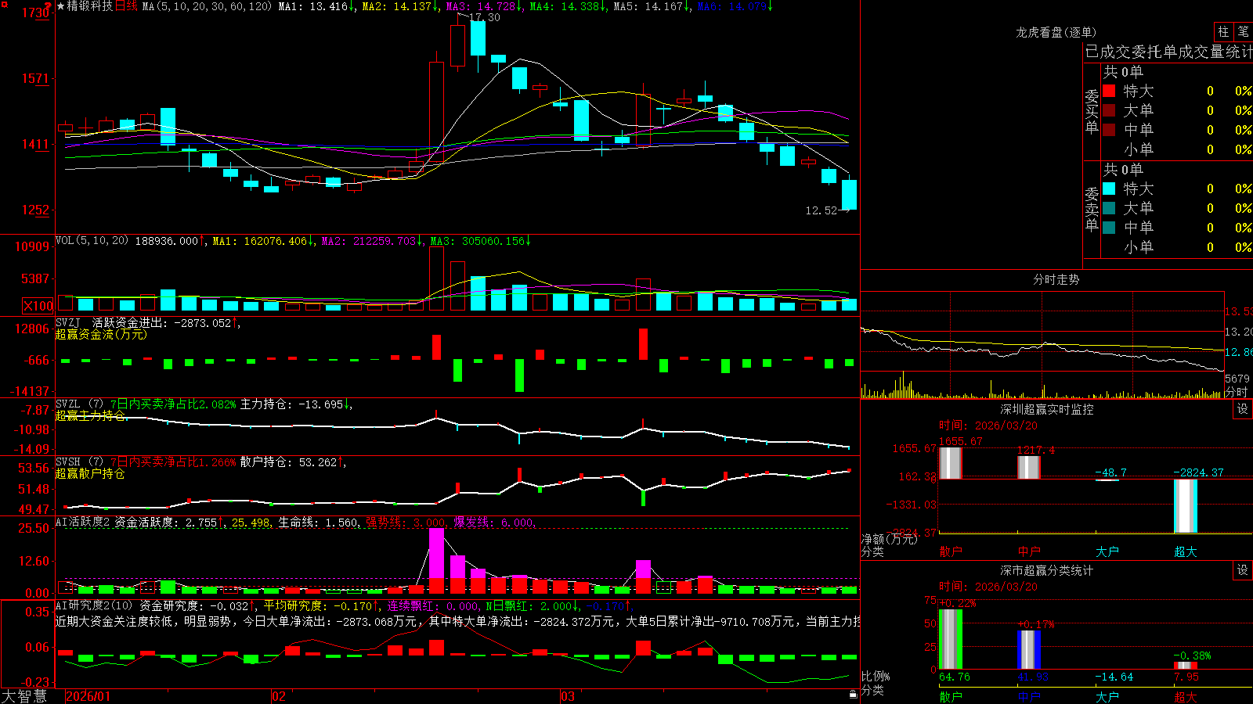Viewport: 1253px width, 704px height.
Task: Click the 主力持仓: -13.695 value
Action: (x=292, y=404)
